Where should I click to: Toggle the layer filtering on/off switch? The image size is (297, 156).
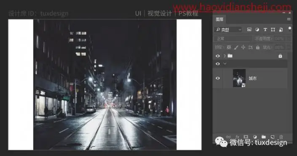289,28
